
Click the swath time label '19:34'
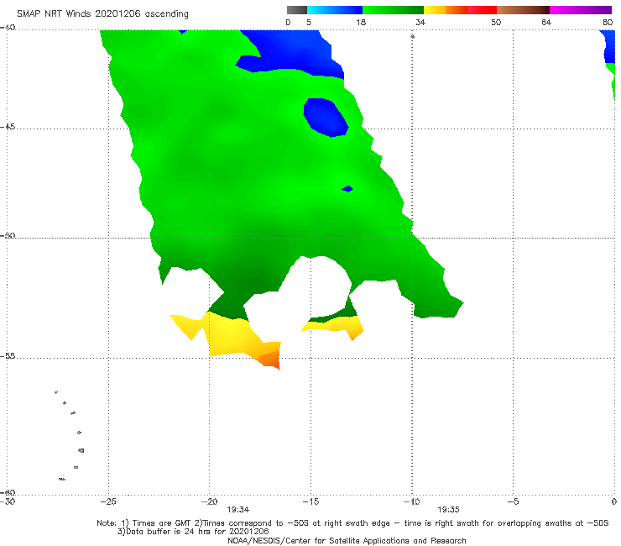coord(237,510)
